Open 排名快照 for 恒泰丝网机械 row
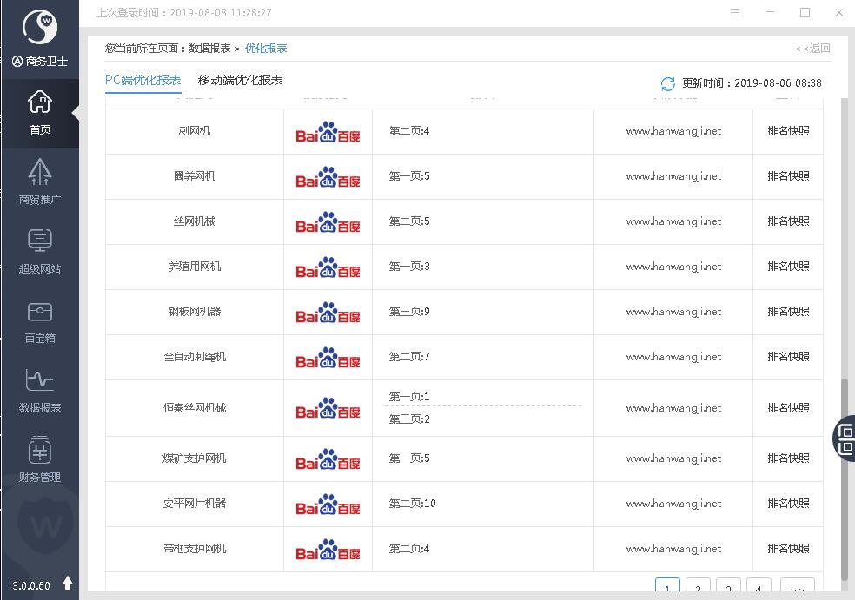The width and height of the screenshot is (855, 600). [x=788, y=408]
